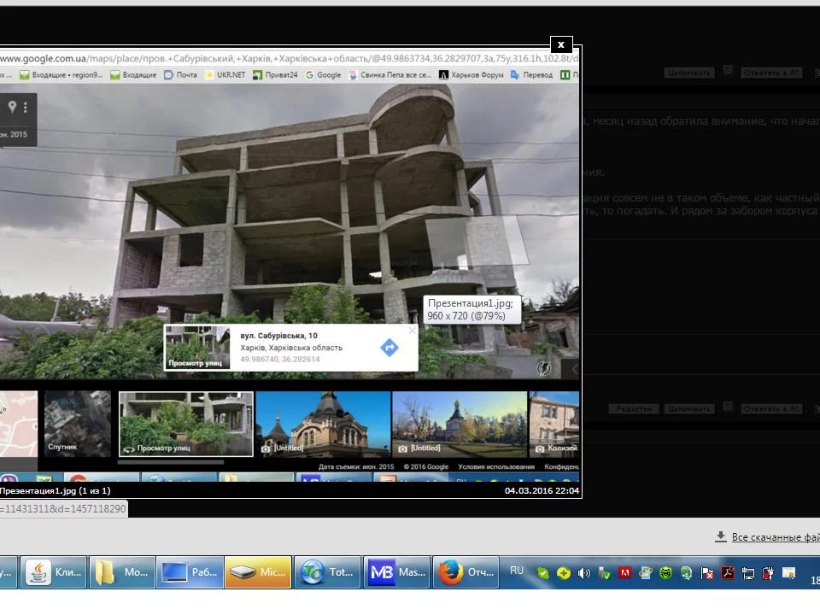This screenshot has height=615, width=820.
Task: Click the map pin icon in the Street View panel
Action: [x=12, y=107]
